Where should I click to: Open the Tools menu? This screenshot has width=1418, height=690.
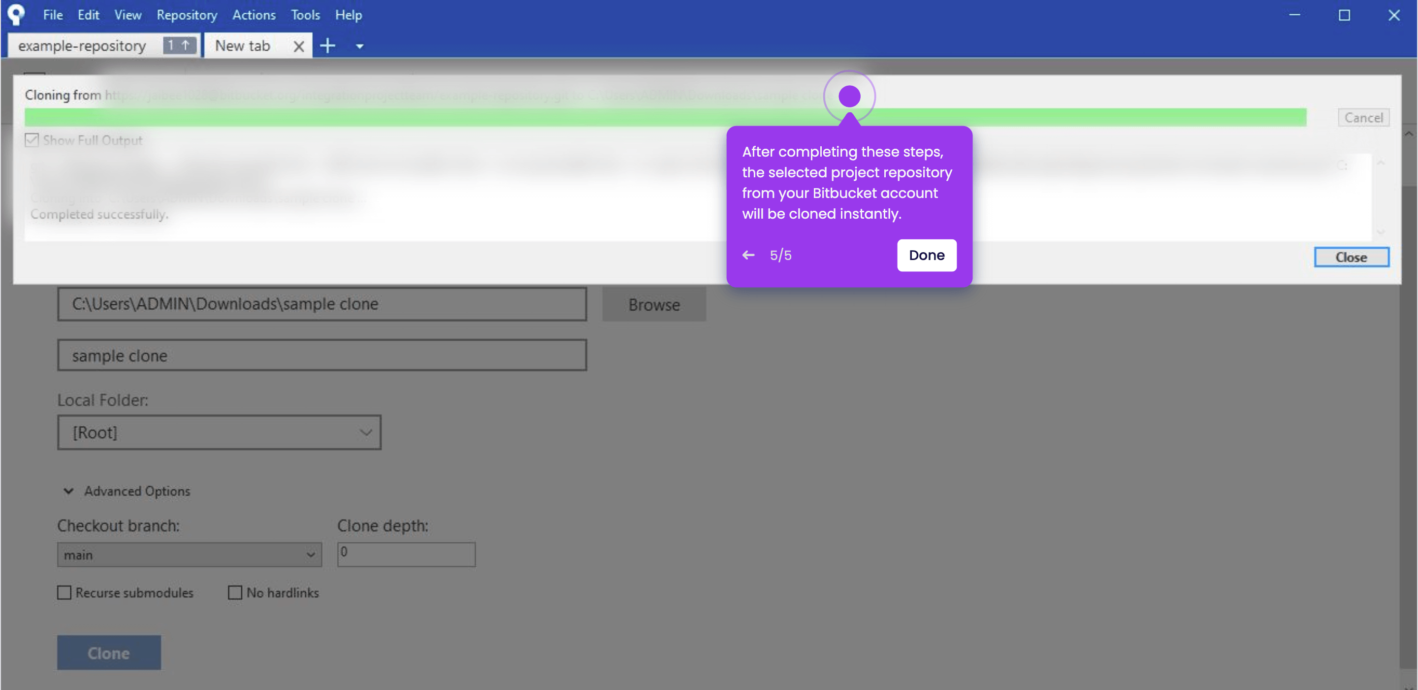[x=305, y=15]
